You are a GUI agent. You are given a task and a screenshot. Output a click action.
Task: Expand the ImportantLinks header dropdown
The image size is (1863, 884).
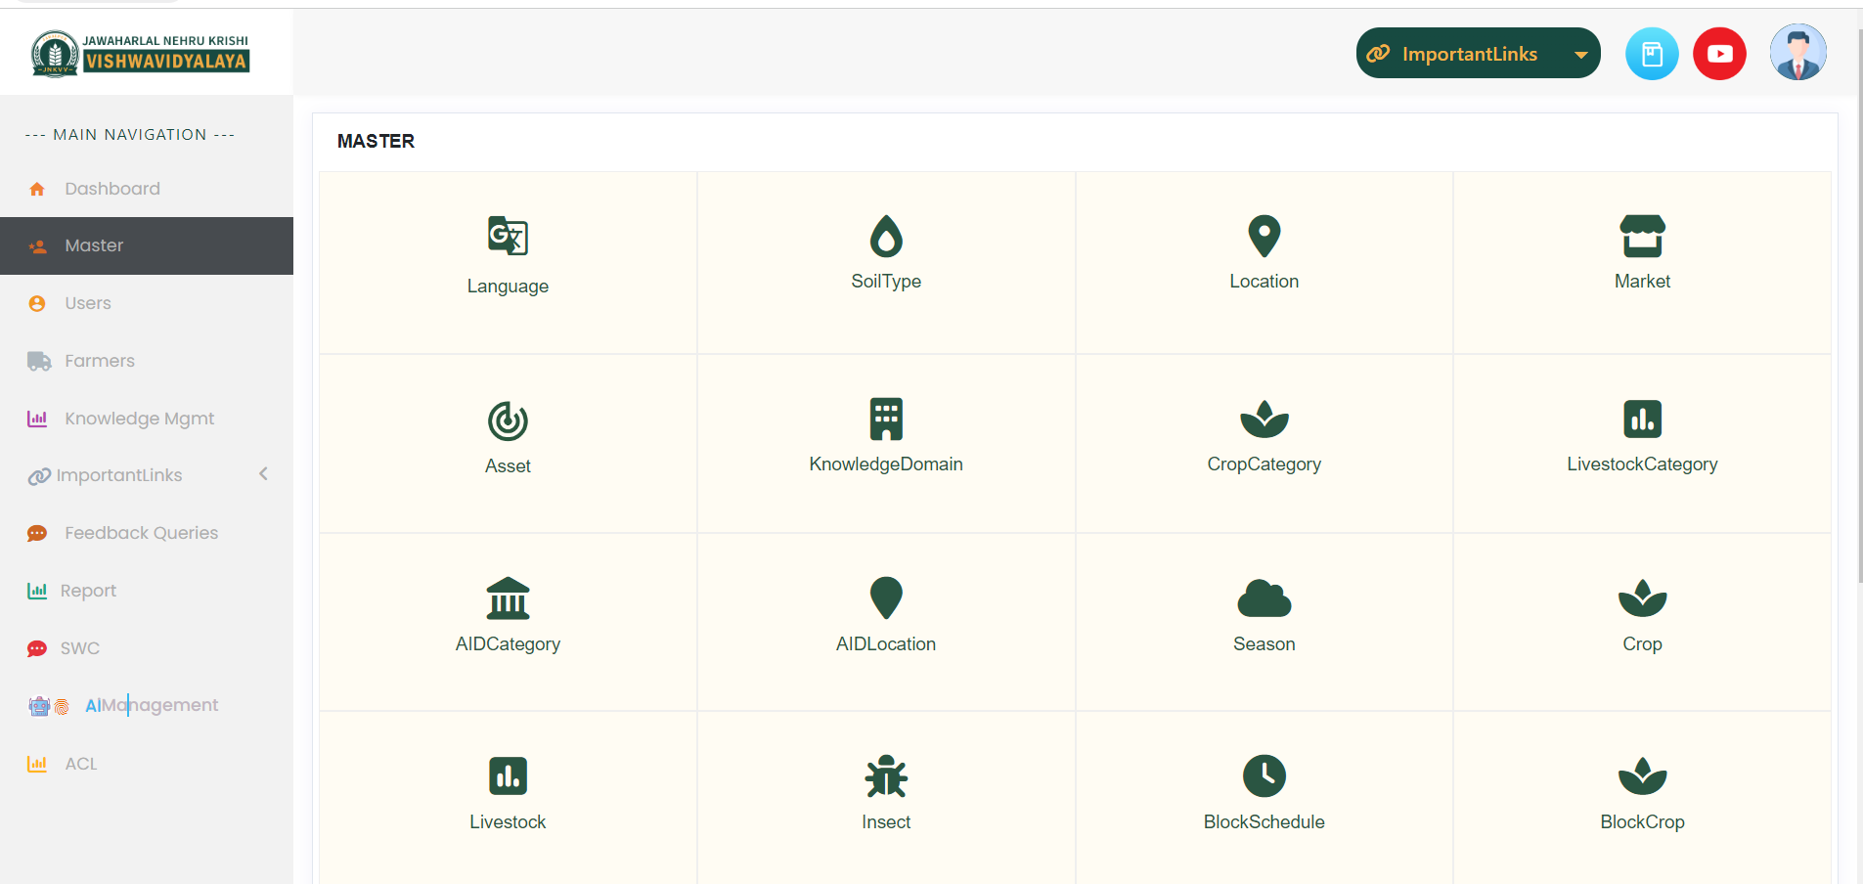tap(1478, 54)
